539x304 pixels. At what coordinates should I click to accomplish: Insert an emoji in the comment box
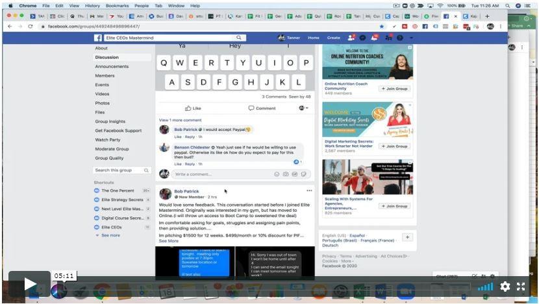pos(277,174)
